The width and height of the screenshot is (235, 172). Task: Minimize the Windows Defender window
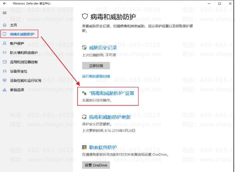pos(209,3)
